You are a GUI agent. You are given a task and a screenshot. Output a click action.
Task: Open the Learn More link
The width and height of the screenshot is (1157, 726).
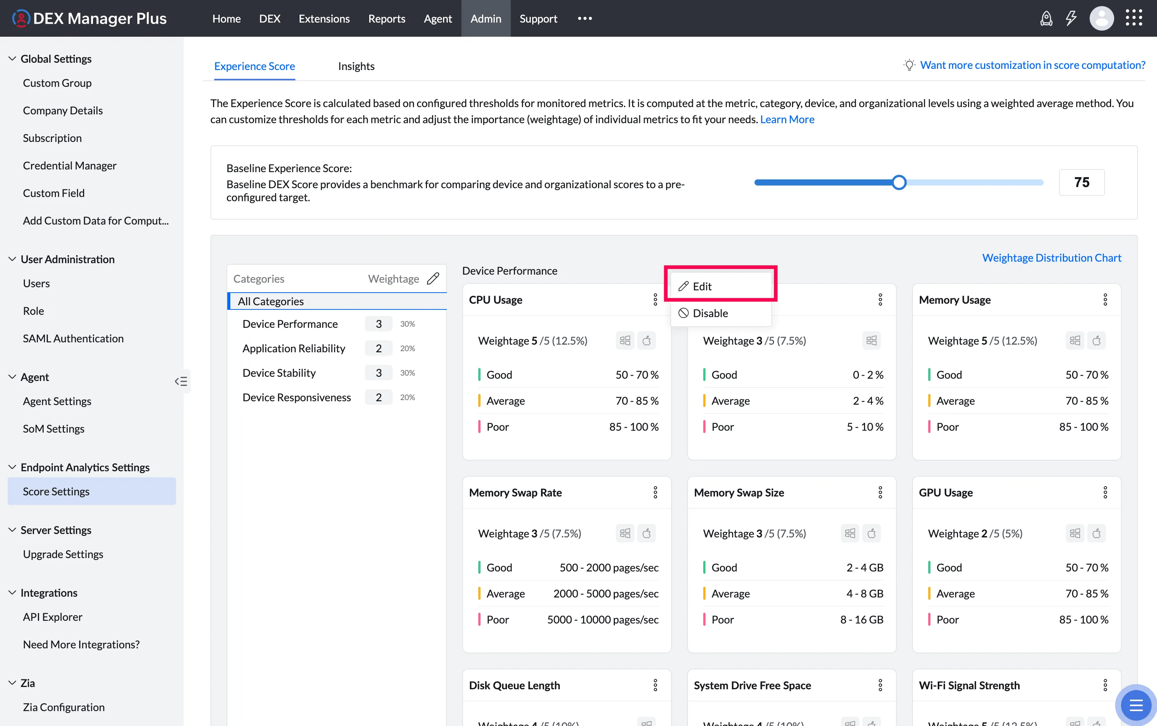coord(787,119)
